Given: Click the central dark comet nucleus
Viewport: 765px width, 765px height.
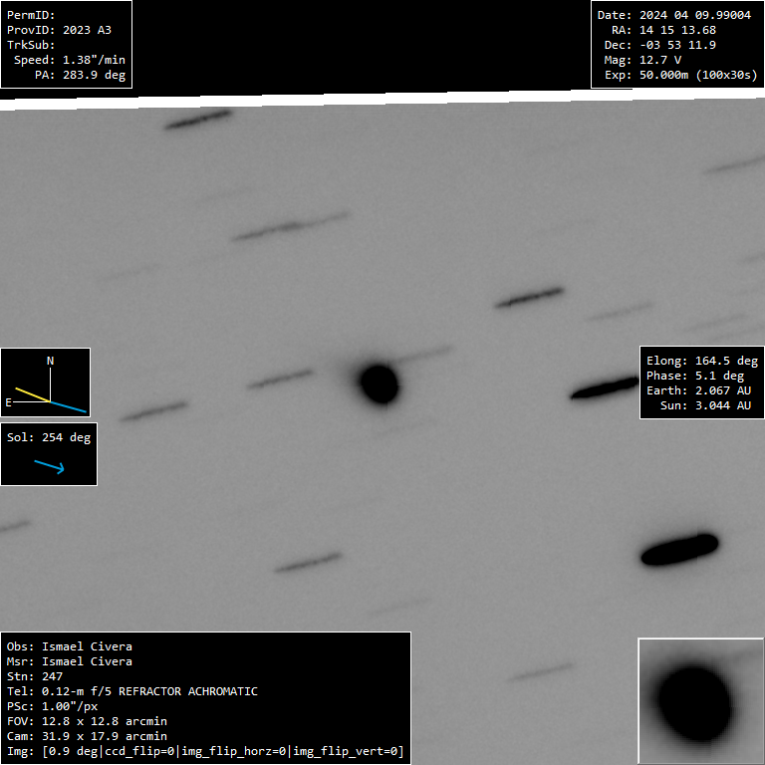Looking at the screenshot, I should coord(380,384).
